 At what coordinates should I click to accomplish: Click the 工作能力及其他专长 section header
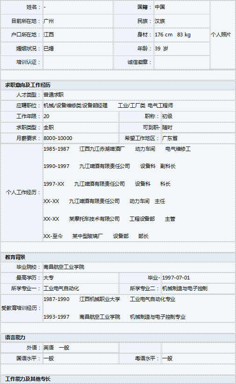point(28,379)
